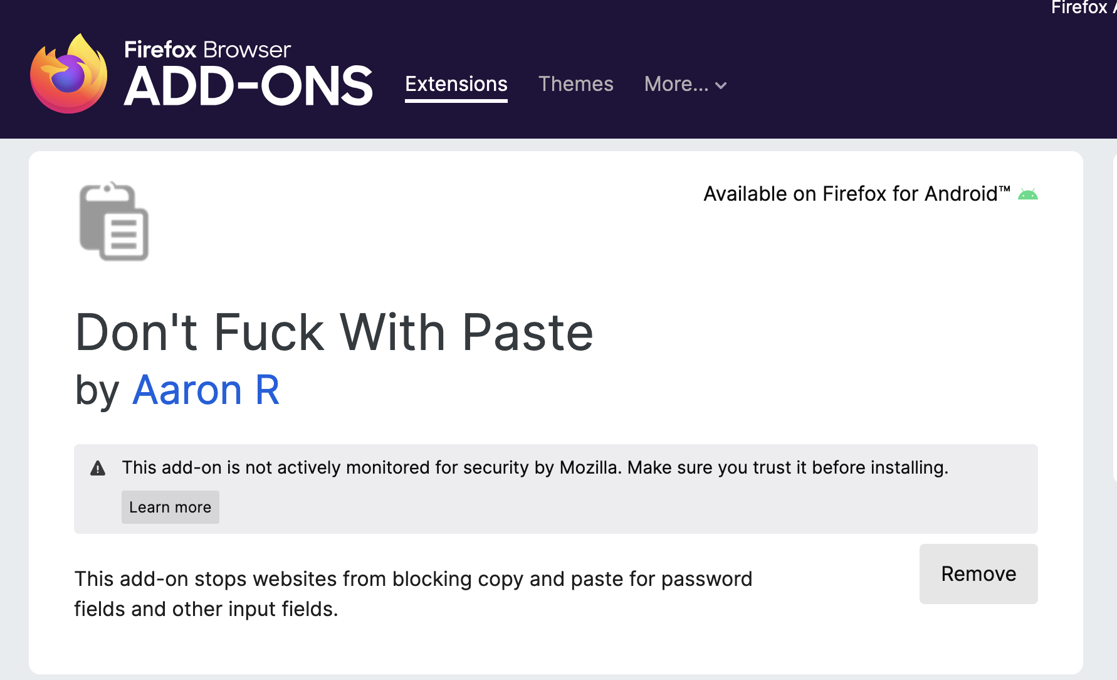Click the Remove button
1117x680 pixels.
[x=978, y=574]
